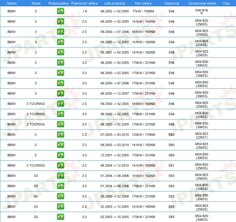Click the Oznaczenie silnika column header

pos(202,3)
